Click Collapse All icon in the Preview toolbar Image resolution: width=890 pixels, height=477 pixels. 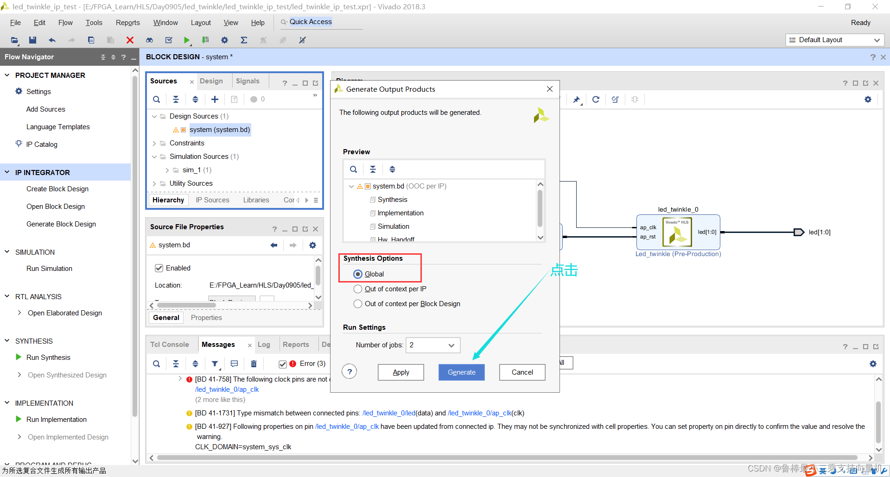(373, 169)
